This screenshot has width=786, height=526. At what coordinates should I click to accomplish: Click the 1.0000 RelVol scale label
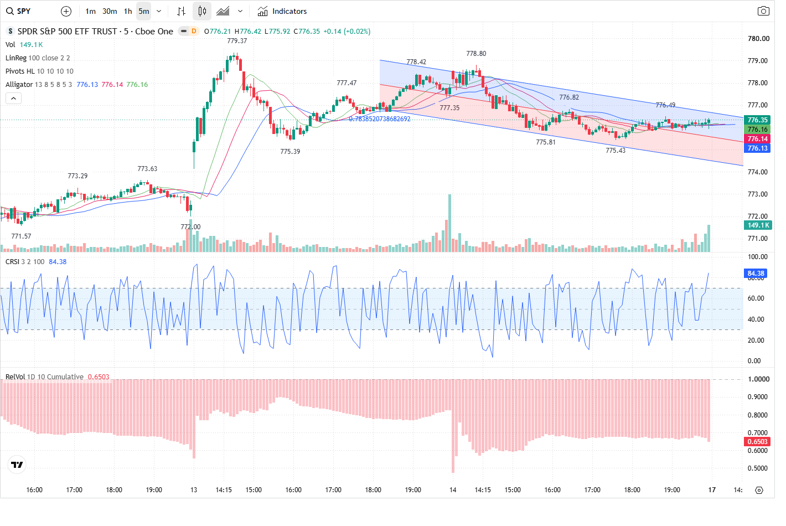[758, 379]
